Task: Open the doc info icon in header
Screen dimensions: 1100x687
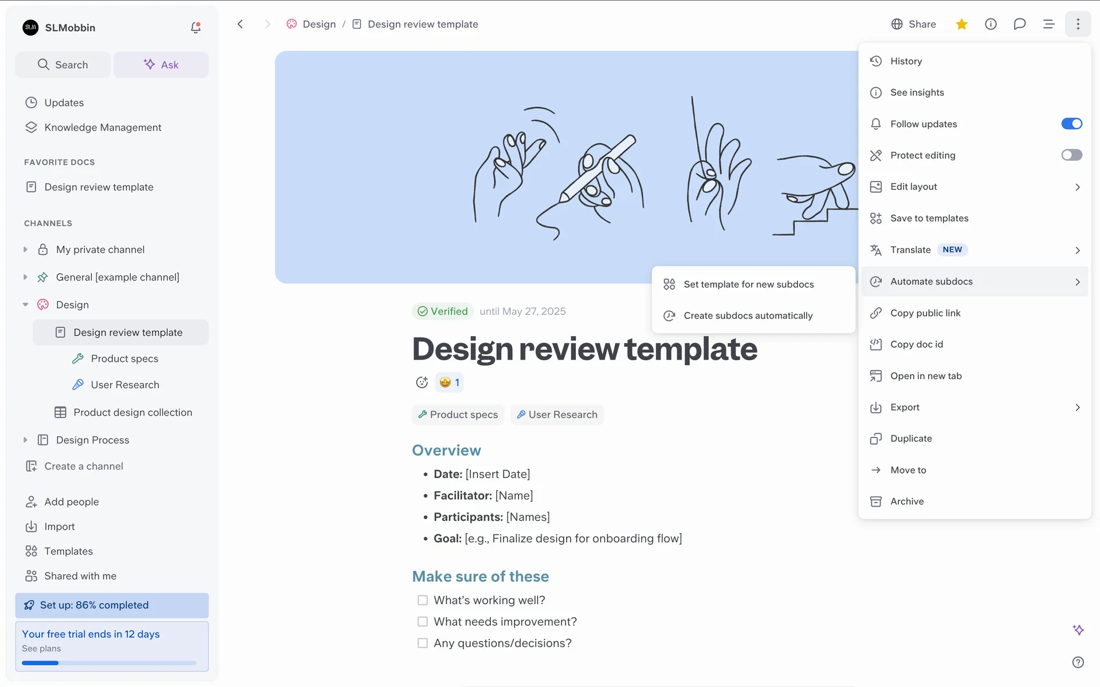Action: (x=991, y=24)
